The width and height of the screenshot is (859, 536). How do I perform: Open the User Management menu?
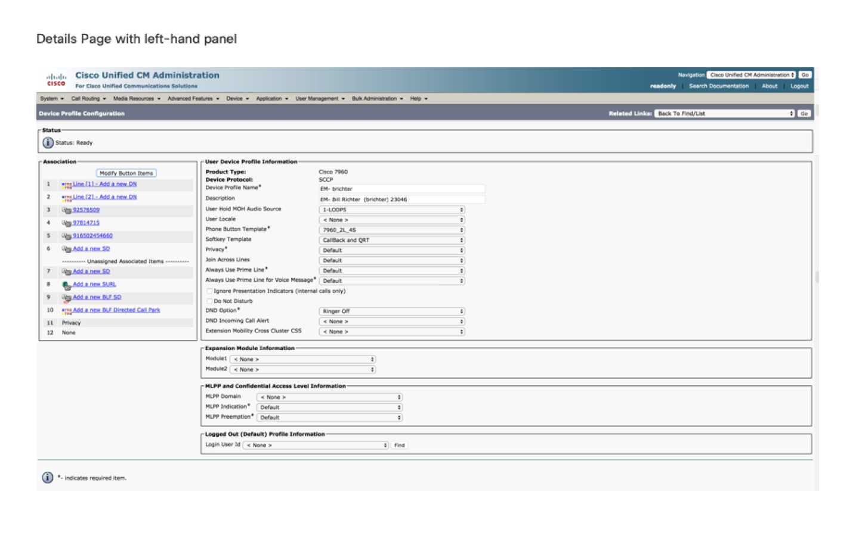320,98
